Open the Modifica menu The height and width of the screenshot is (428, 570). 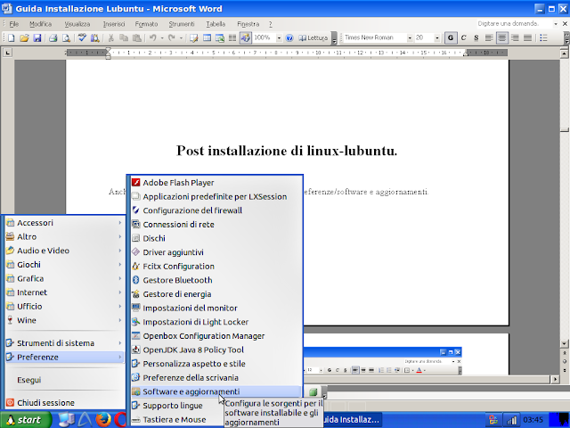[40, 24]
